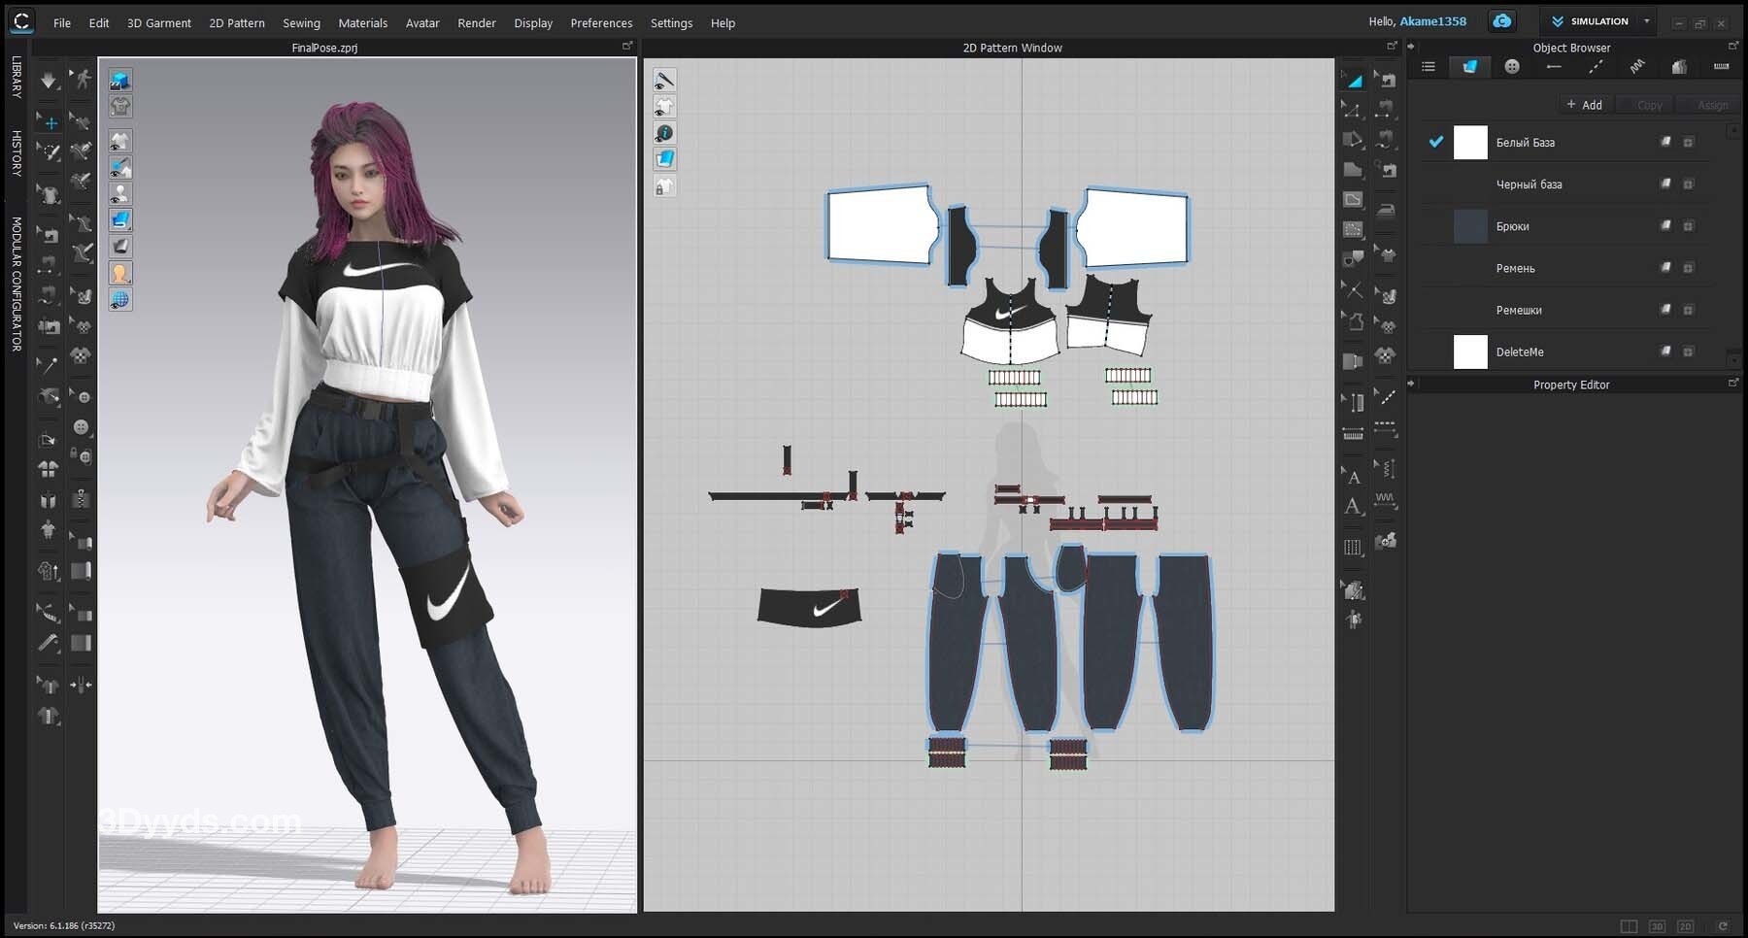Viewport: 1748px width, 938px height.
Task: Click the Akame1358 username link
Action: coord(1432,21)
